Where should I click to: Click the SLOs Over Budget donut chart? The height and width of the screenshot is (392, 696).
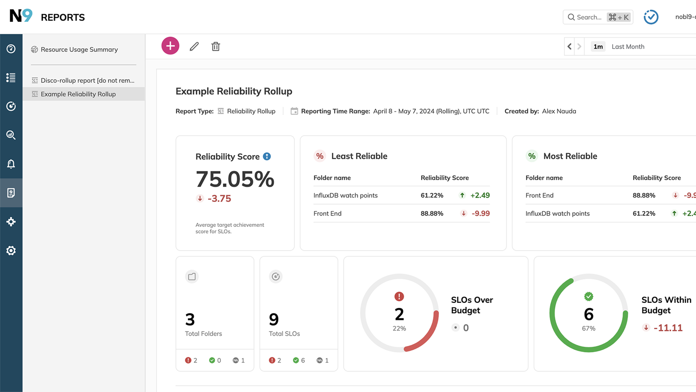399,313
